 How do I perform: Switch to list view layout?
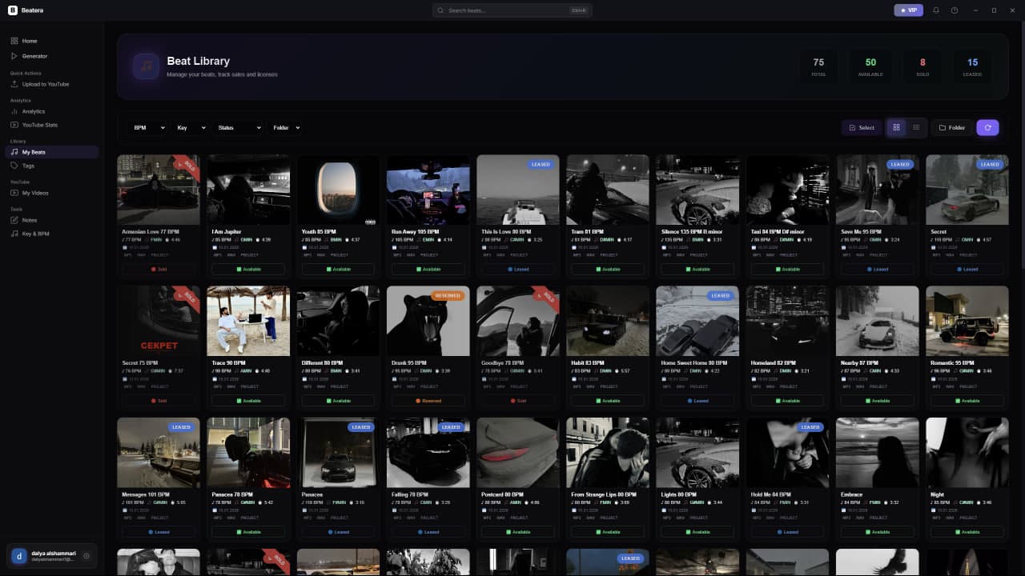(916, 127)
